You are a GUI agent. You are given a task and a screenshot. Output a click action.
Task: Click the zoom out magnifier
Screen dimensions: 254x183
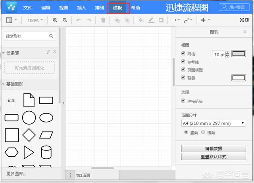(65, 20)
